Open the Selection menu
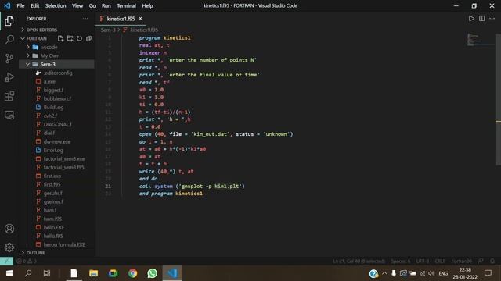This screenshot has width=501, height=281. click(x=56, y=5)
